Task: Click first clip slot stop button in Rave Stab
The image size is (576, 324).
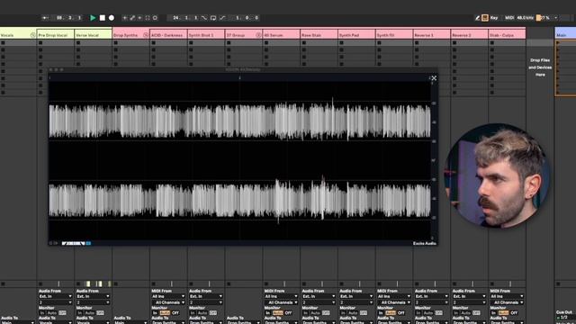Action: 304,43
